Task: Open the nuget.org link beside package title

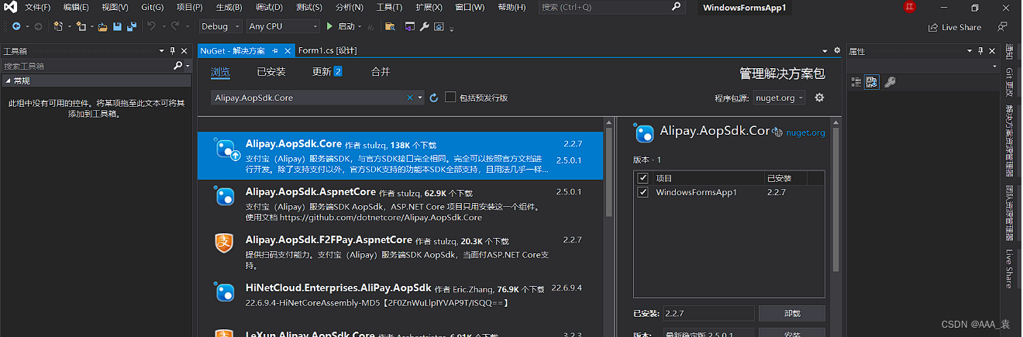Action: (805, 132)
